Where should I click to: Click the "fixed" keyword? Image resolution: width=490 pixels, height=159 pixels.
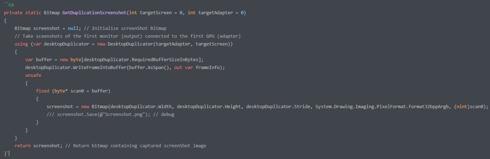[x=42, y=91]
